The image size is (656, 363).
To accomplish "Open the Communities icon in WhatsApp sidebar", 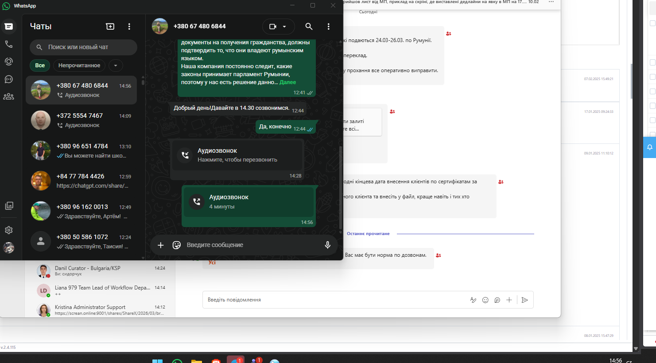I will [9, 97].
